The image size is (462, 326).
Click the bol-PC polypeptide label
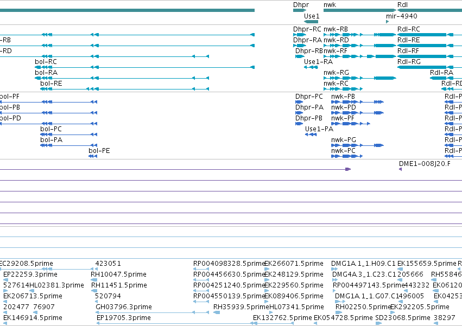tap(51, 129)
